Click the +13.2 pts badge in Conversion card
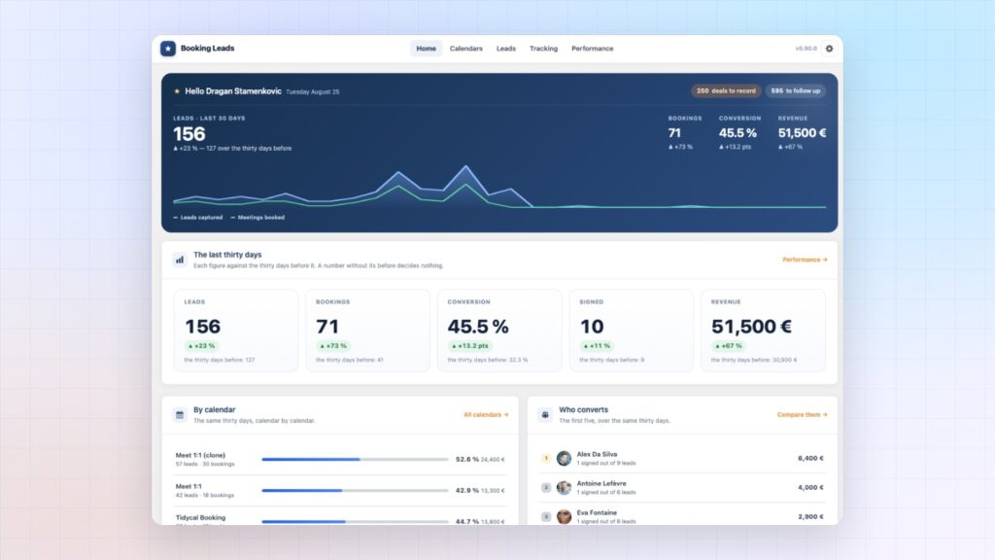The width and height of the screenshot is (995, 560). pyautogui.click(x=470, y=346)
